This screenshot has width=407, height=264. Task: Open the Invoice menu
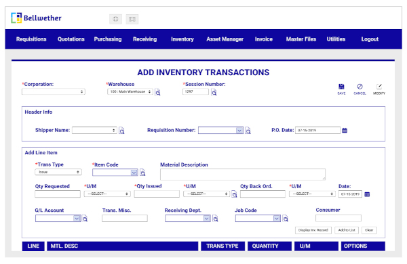(263, 39)
